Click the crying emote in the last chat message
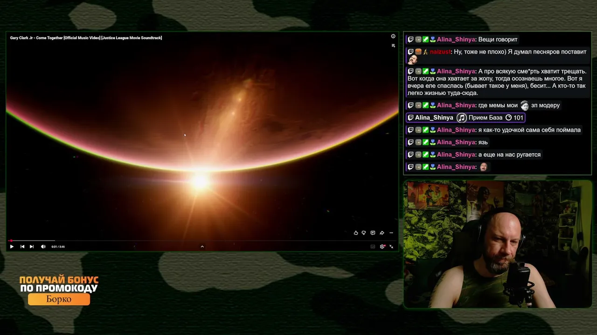This screenshot has height=335, width=597. pyautogui.click(x=483, y=167)
